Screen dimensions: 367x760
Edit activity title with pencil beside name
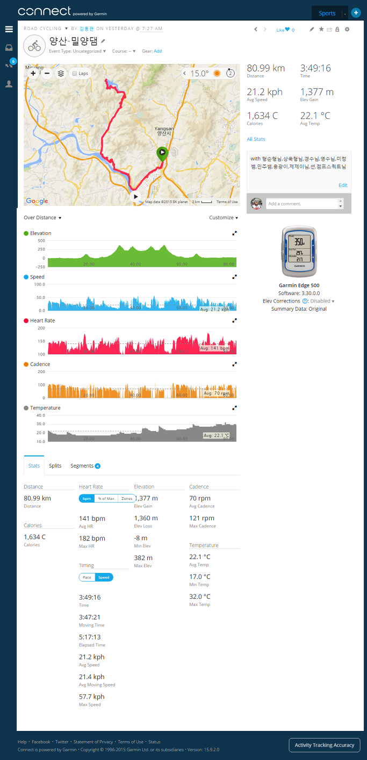[x=103, y=41]
